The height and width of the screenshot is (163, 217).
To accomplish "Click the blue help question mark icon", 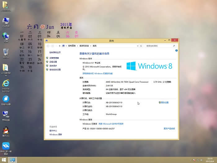I will coord(176,50).
